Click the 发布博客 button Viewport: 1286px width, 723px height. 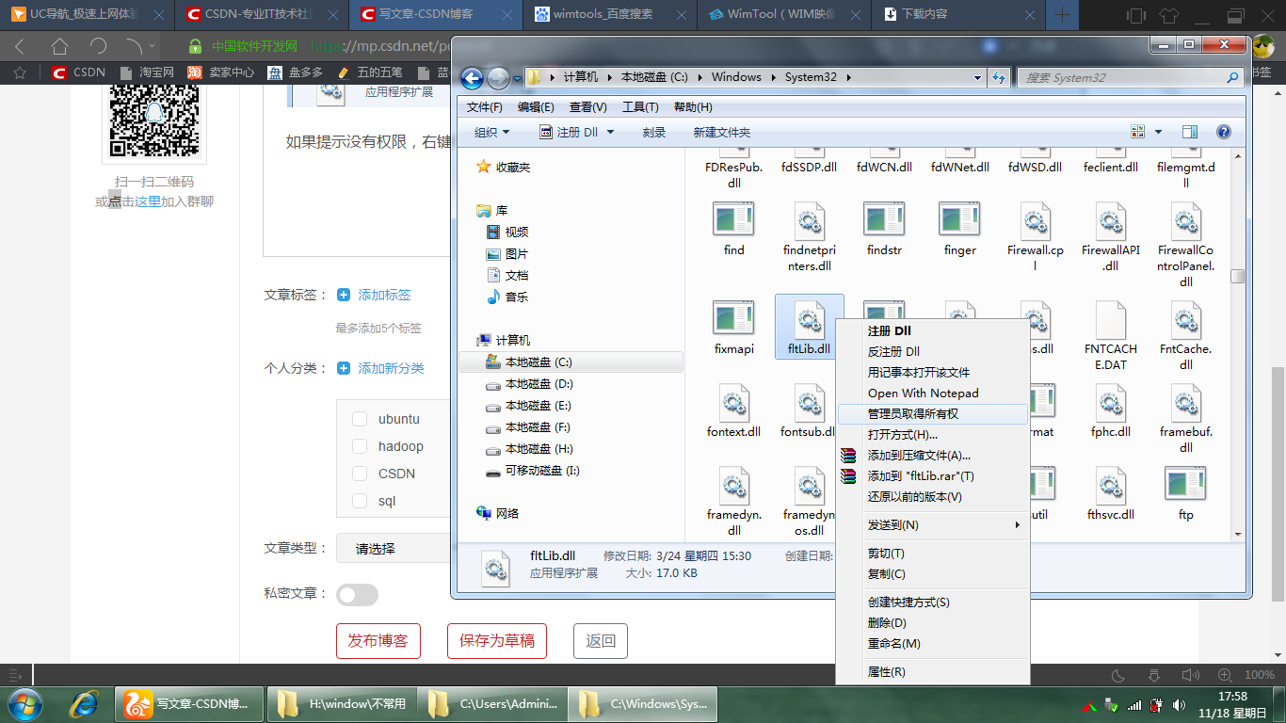(x=378, y=641)
